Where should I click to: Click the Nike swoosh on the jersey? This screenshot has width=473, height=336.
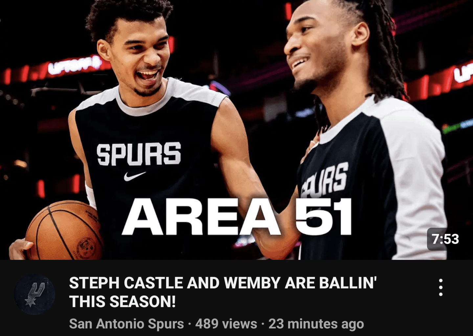tap(135, 176)
